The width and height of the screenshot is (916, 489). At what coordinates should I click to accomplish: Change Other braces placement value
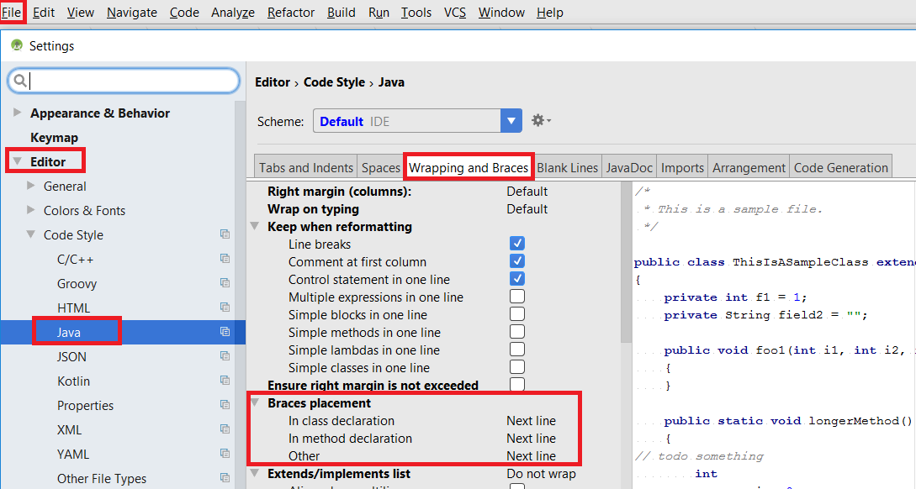[531, 455]
